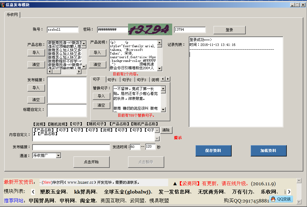The image size is (307, 207).
Task: Click inside the 内容自定义 text box
Action: click(94, 134)
